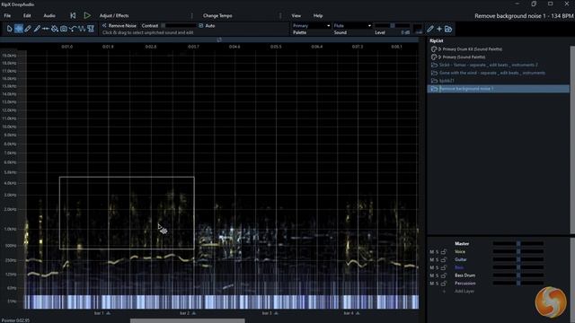Solo the Voice layer

[x=438, y=252]
